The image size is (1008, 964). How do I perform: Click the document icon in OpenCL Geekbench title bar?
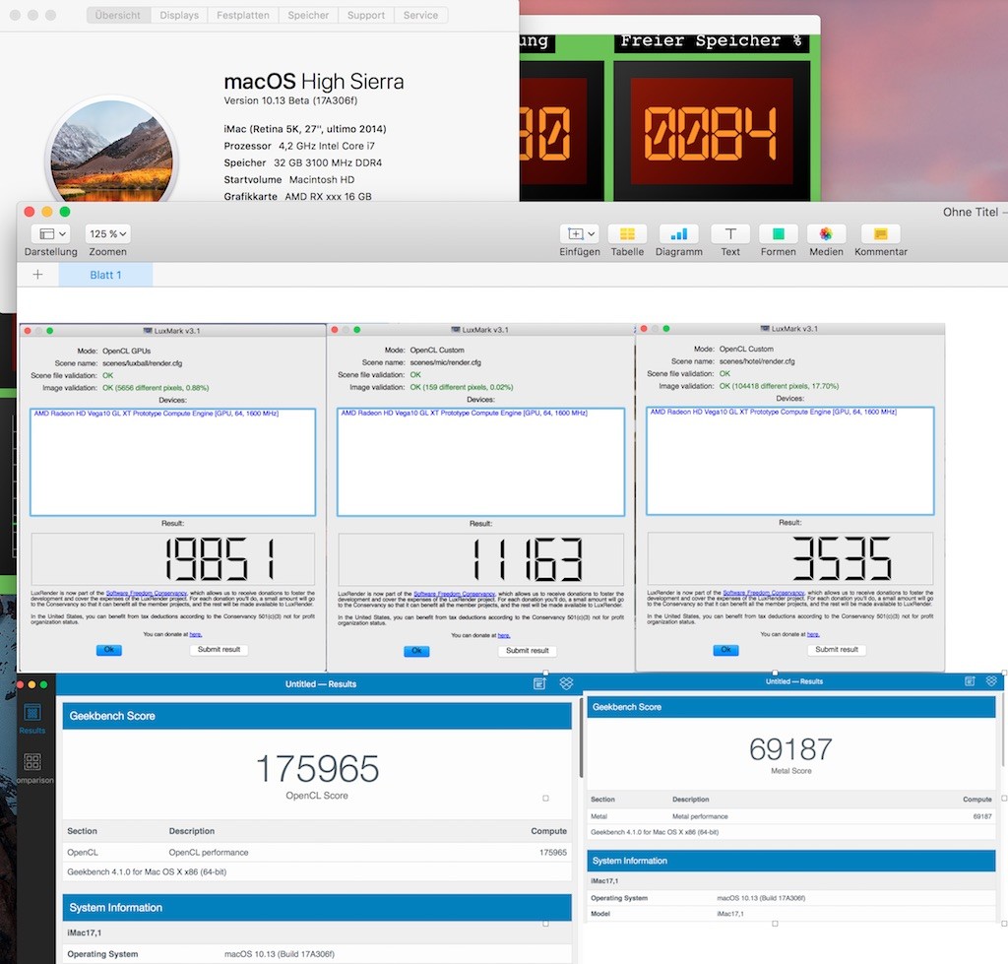tap(539, 683)
